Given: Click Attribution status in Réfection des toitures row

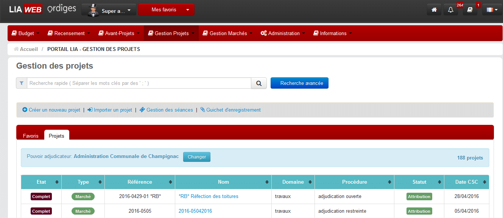Looking at the screenshot, I should [419, 197].
